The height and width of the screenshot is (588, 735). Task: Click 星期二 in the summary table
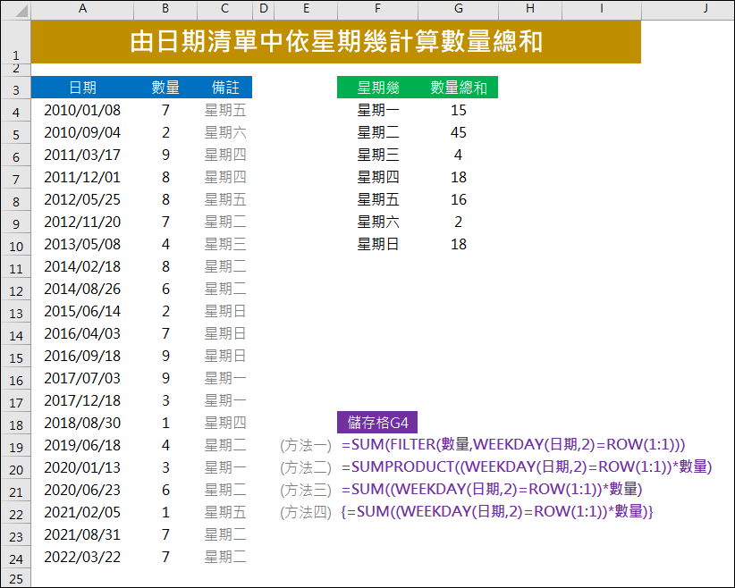378,132
